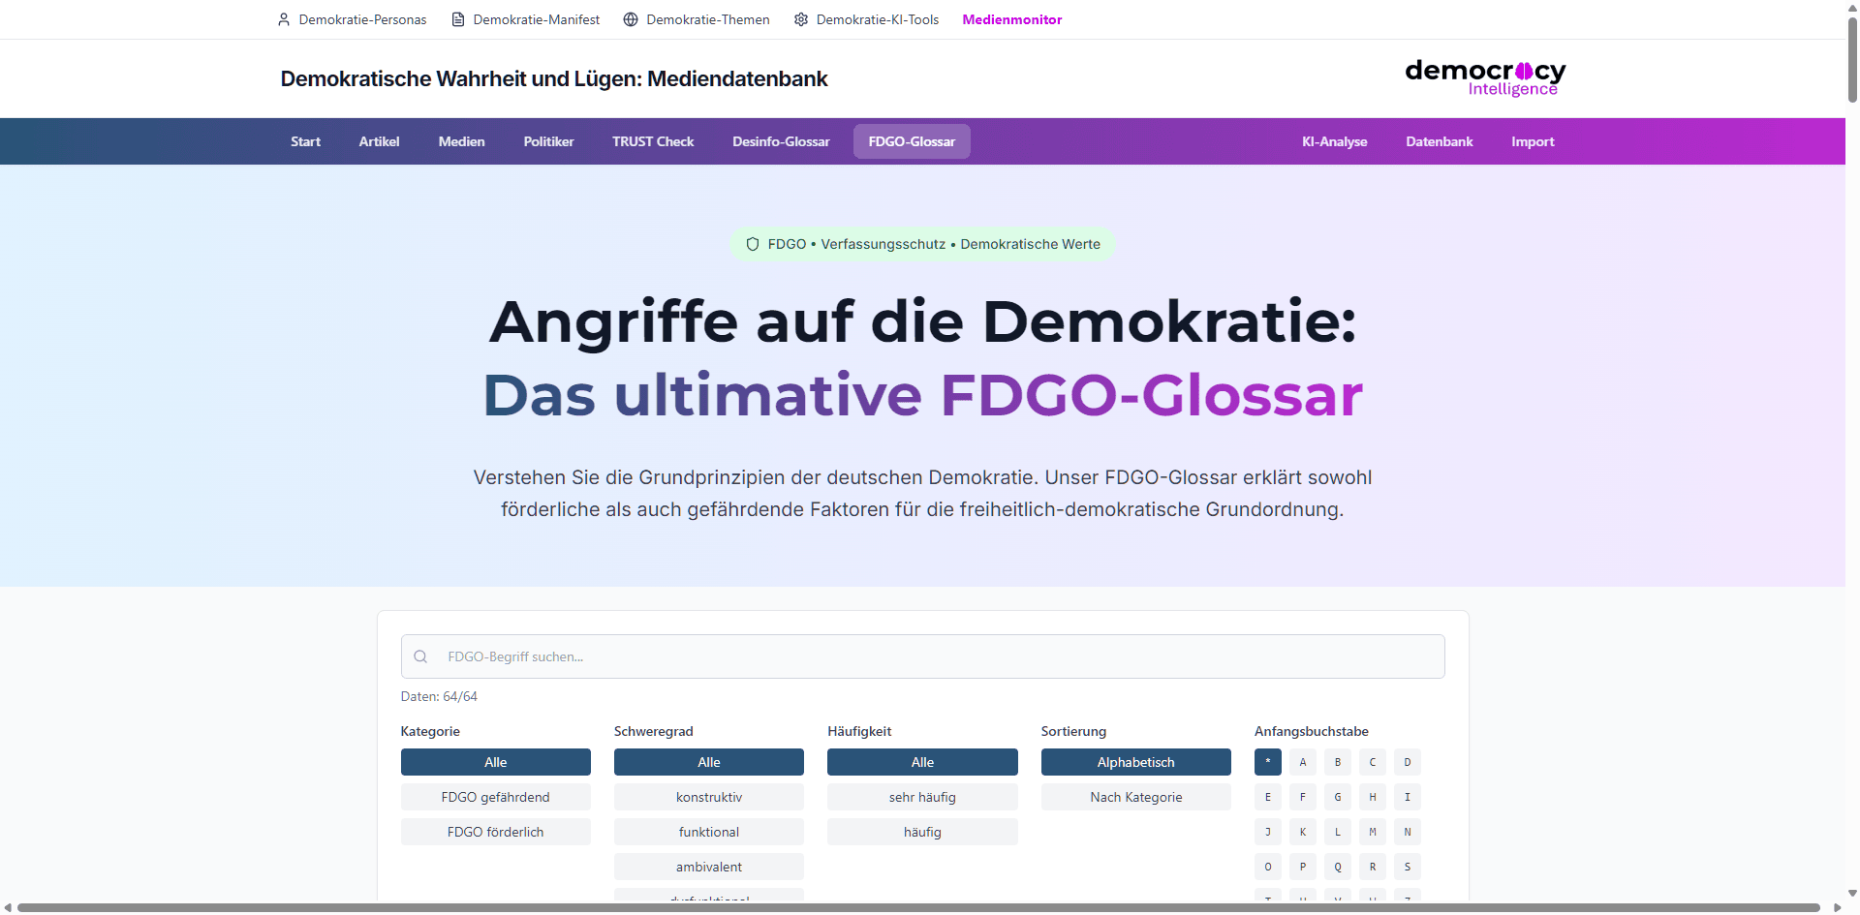Switch to the Artikel tab
The width and height of the screenshot is (1860, 915).
coord(379,141)
